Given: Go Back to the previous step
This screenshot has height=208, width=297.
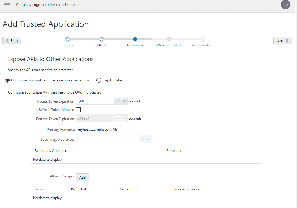Looking at the screenshot, I should (x=12, y=40).
